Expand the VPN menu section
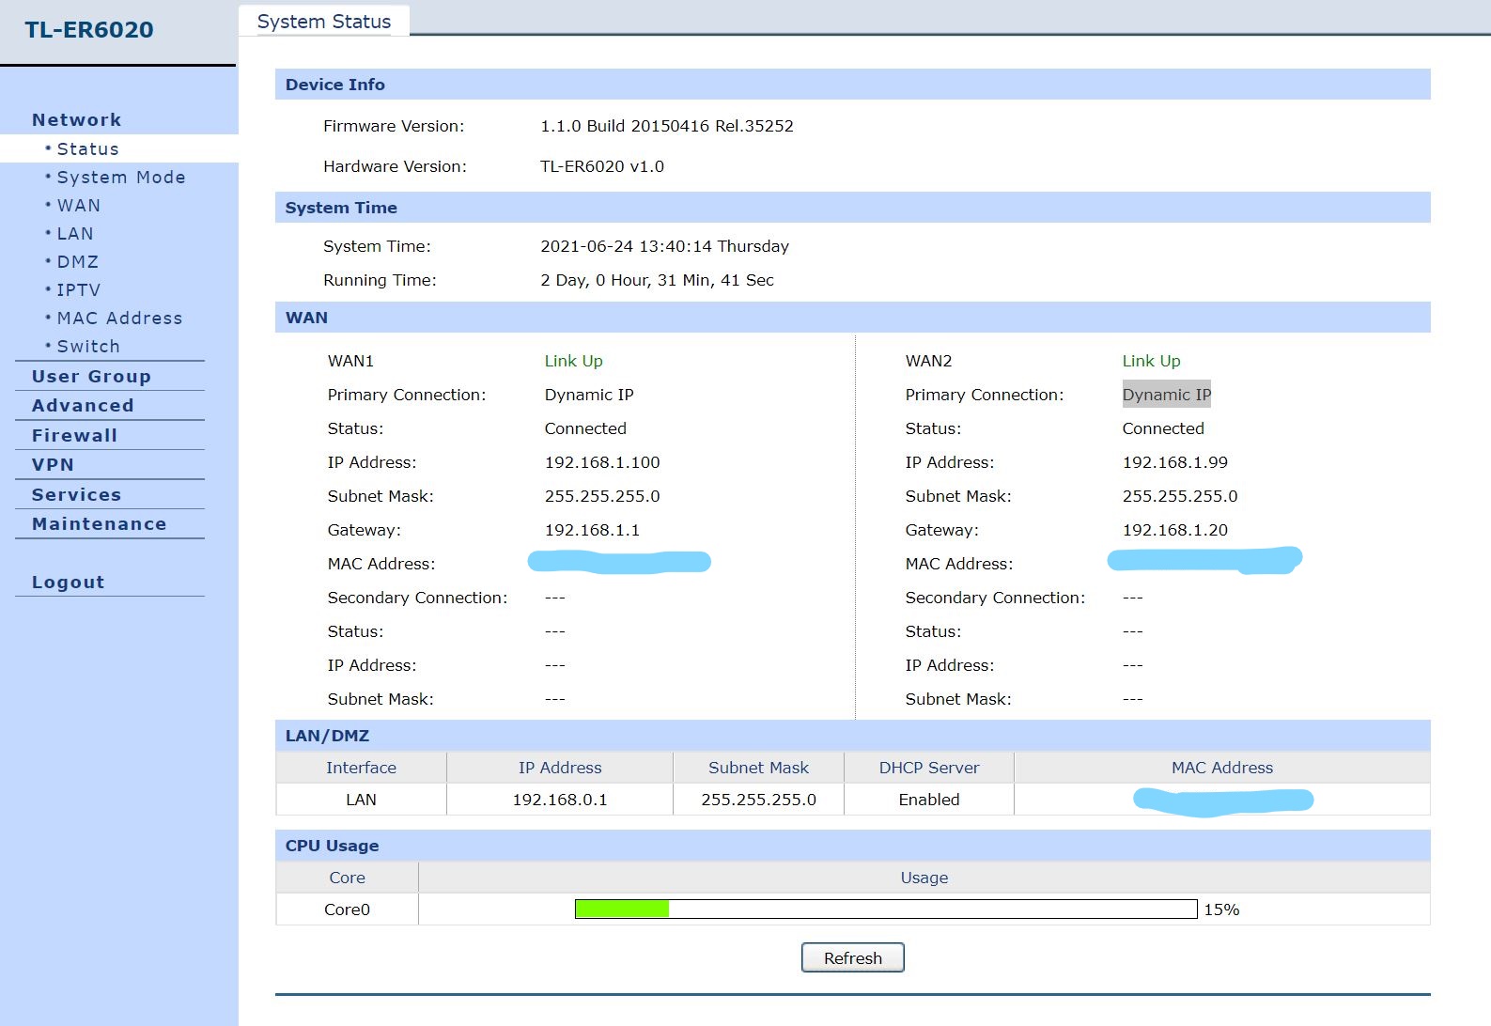 click(53, 465)
